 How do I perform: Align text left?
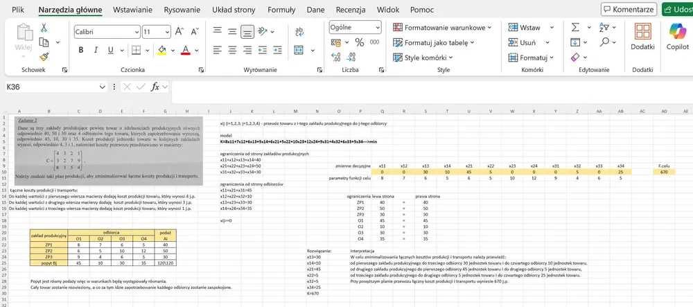pyautogui.click(x=217, y=50)
